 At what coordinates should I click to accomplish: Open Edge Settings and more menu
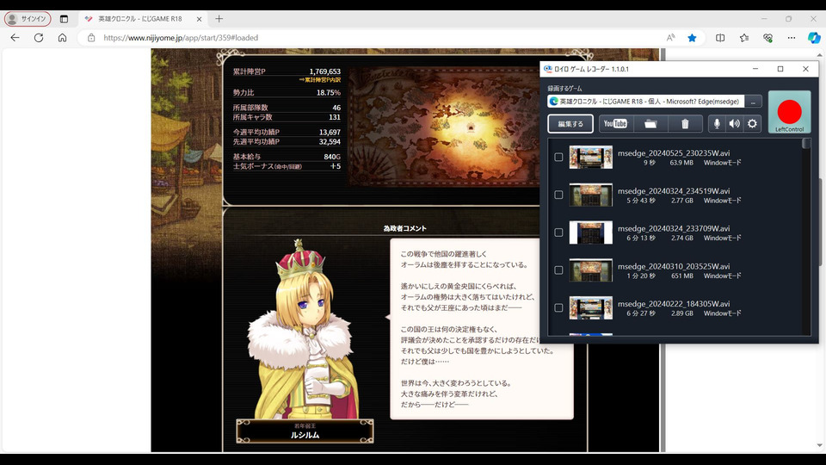pyautogui.click(x=792, y=37)
